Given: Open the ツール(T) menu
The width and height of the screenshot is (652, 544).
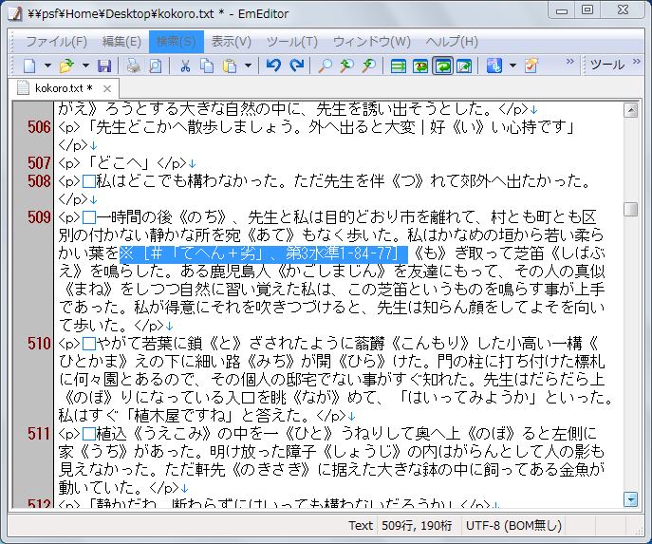Looking at the screenshot, I should pyautogui.click(x=292, y=42).
